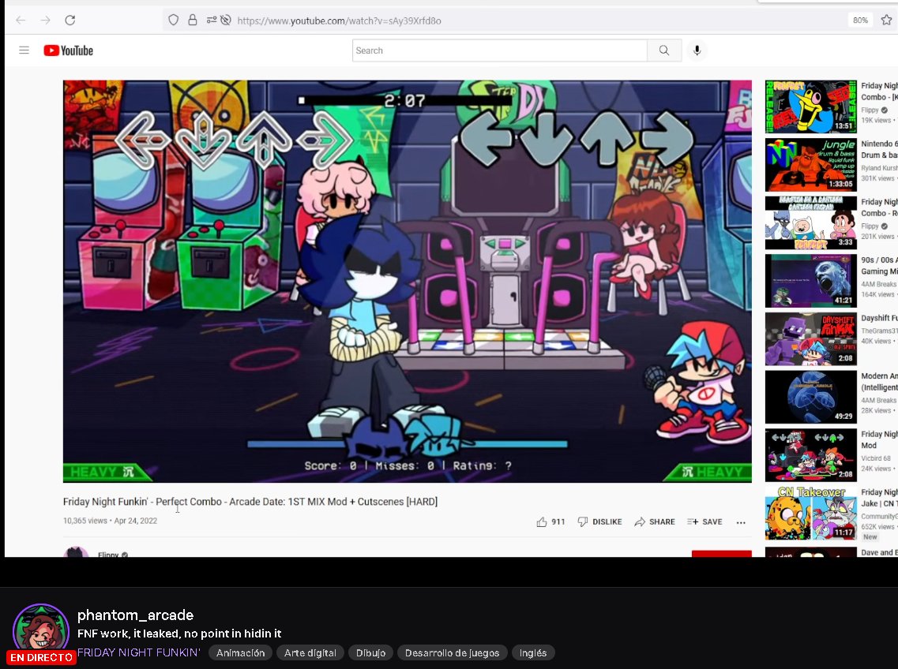898x669 pixels.
Task: Select the Arte digital tag
Action: click(x=310, y=653)
